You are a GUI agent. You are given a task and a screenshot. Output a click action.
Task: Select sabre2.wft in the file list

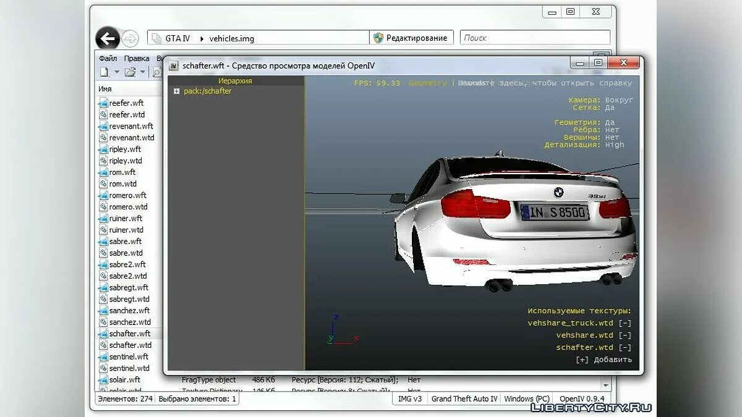[127, 264]
